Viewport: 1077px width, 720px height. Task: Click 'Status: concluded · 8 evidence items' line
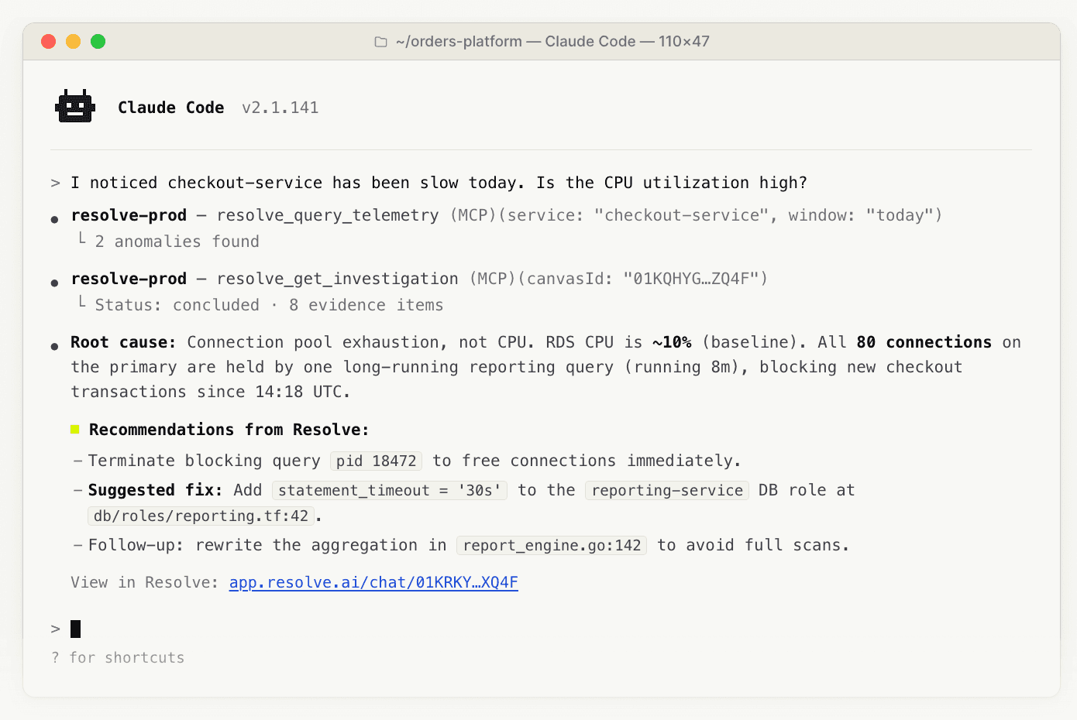point(270,305)
